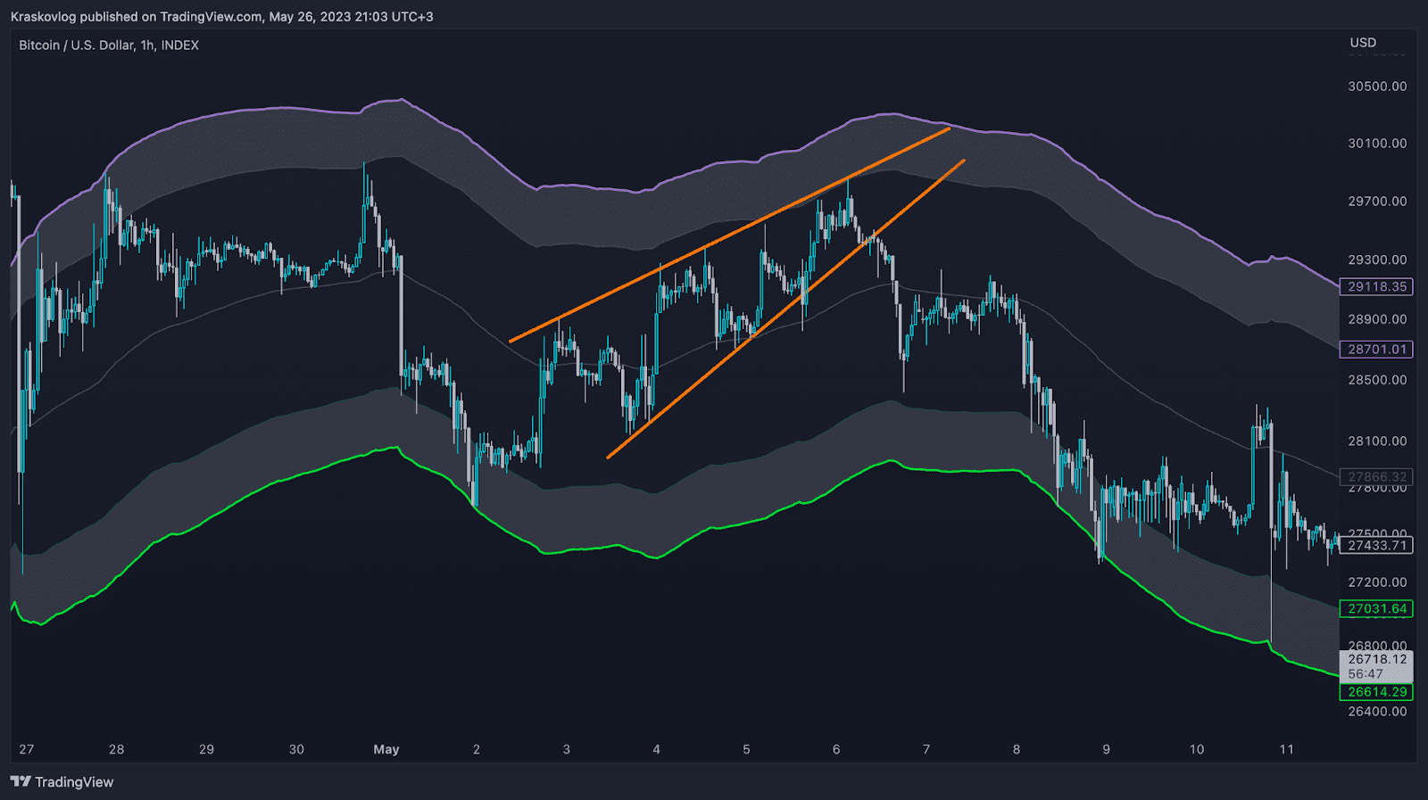The image size is (1428, 800).
Task: Click date label 11 on time axis
Action: (x=1286, y=749)
